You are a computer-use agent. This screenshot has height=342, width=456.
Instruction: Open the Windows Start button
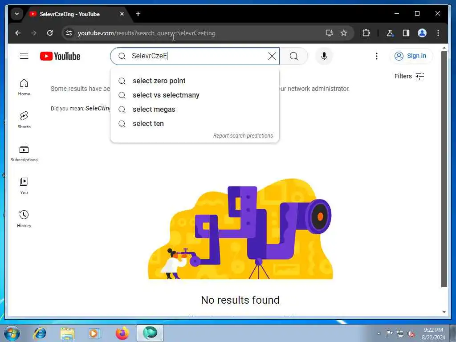coord(12,333)
